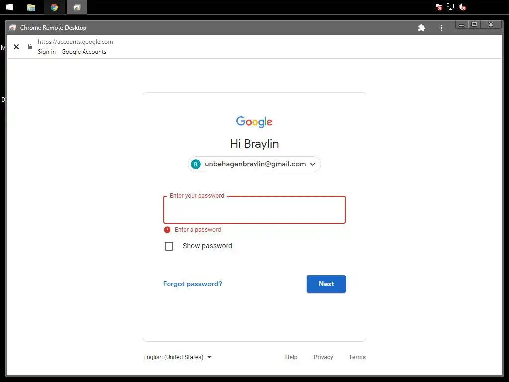This screenshot has width=509, height=382.
Task: Click the Chrome Remote Desktop title bar icon
Action: coord(12,28)
